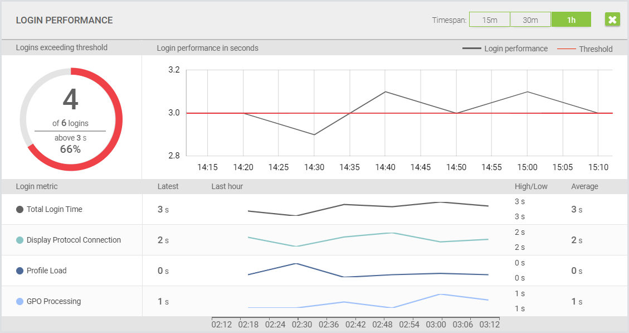The image size is (629, 333).
Task: Switch timespan to 30m
Action: (530, 20)
